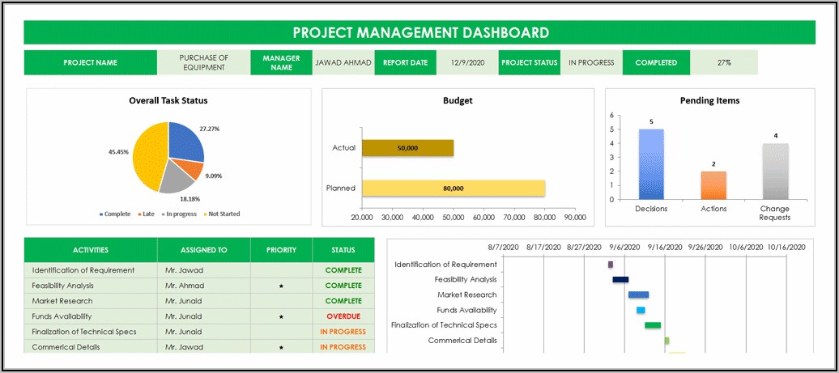
Task: Select the ACTIVITIES column header
Action: click(91, 250)
